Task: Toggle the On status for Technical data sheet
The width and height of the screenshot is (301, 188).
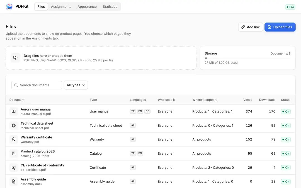Action: [x=286, y=125]
